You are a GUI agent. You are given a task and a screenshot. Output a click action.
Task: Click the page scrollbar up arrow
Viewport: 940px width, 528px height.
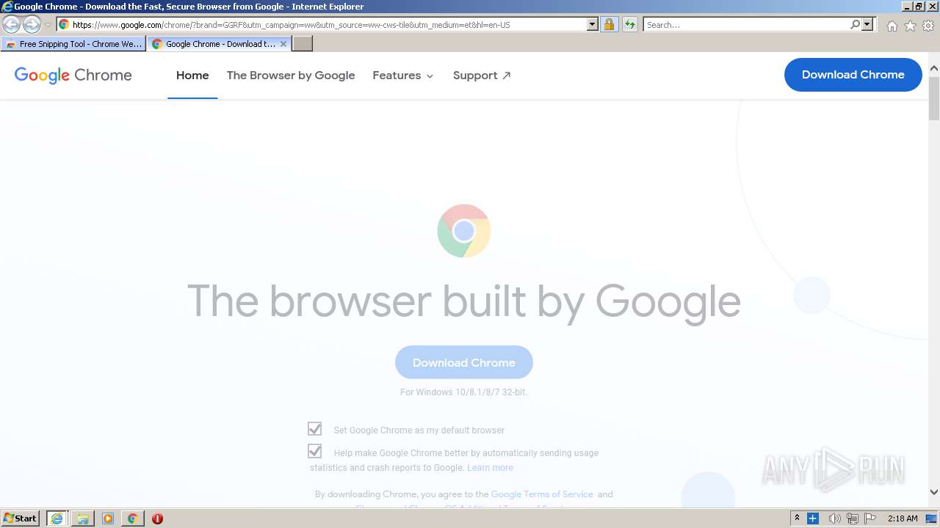coord(934,69)
